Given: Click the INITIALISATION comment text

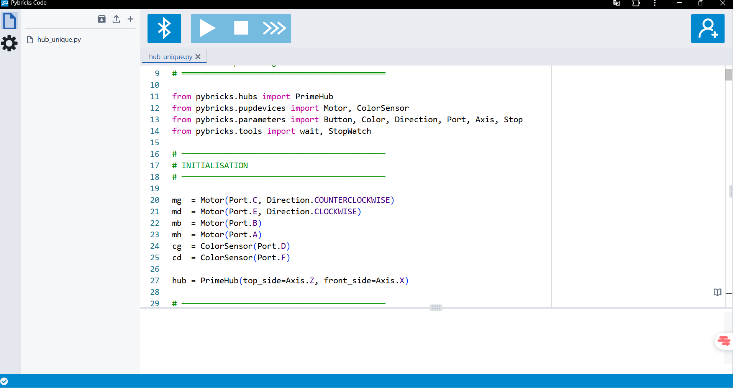Looking at the screenshot, I should click(215, 166).
